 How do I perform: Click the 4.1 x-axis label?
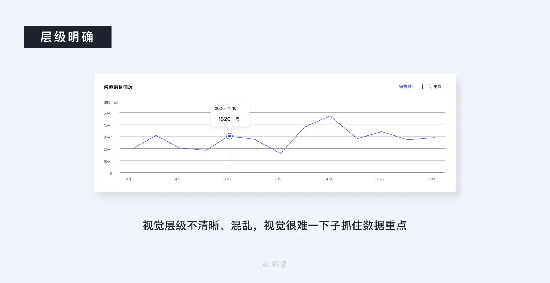pyautogui.click(x=128, y=179)
